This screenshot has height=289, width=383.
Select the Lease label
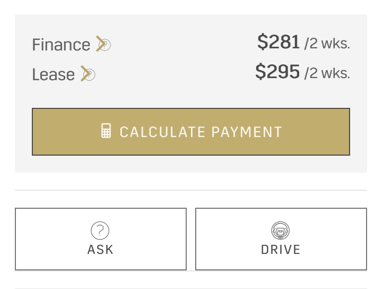point(53,74)
